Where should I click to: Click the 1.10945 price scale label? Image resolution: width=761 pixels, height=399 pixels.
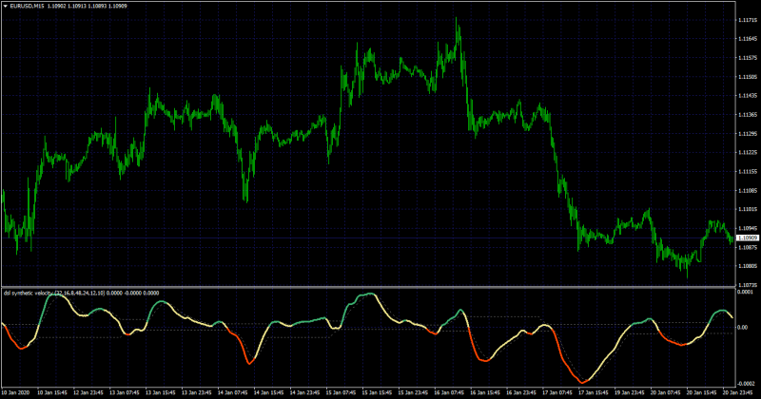(748, 228)
